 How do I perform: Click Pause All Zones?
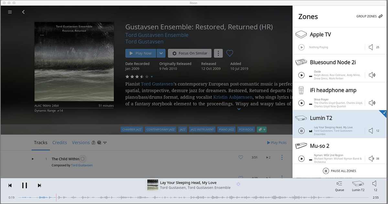[x=339, y=171]
